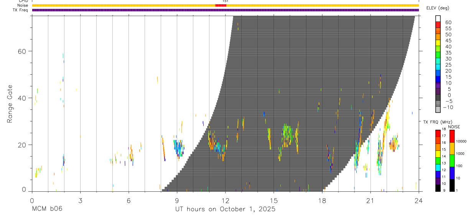Pick the white top swatch of the elevation colorbar
Screen dimensions: 471x217
click(x=438, y=18)
